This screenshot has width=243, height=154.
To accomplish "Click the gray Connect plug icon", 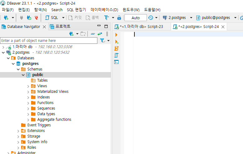I will point(21,18).
